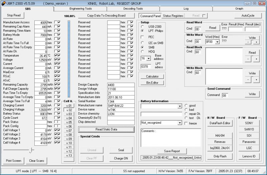Image resolution: width=267 pixels, height=175 pixels.
Task: Switch to the Engineering Tools tab
Action: click(80, 9)
